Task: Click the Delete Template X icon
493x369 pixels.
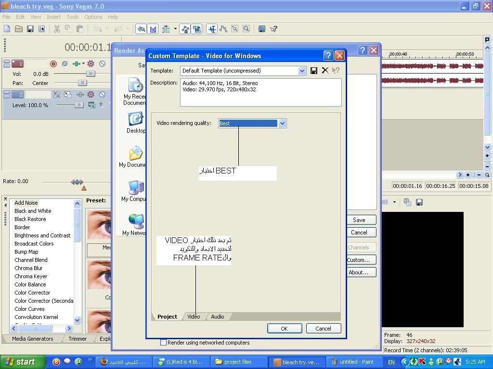Action: (325, 71)
